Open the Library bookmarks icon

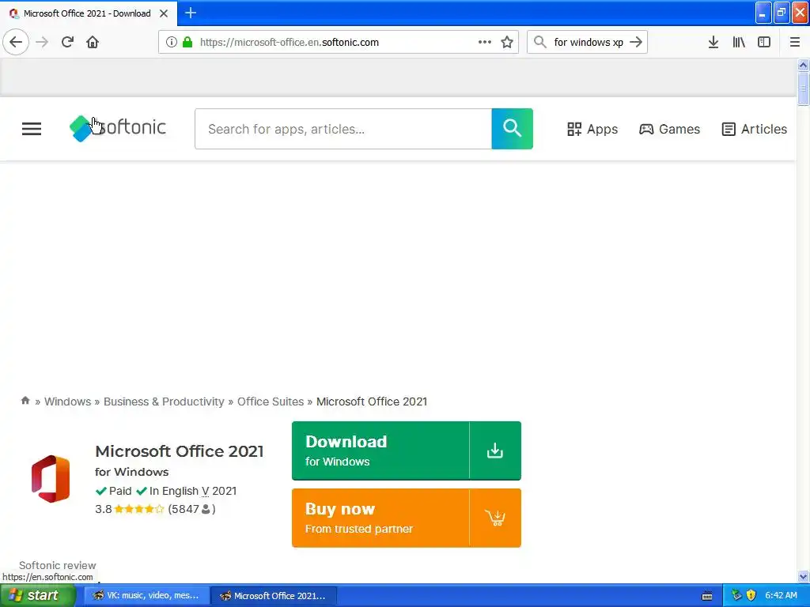click(x=739, y=42)
